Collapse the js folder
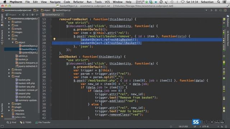The width and height of the screenshot is (230, 129). pos(9,39)
